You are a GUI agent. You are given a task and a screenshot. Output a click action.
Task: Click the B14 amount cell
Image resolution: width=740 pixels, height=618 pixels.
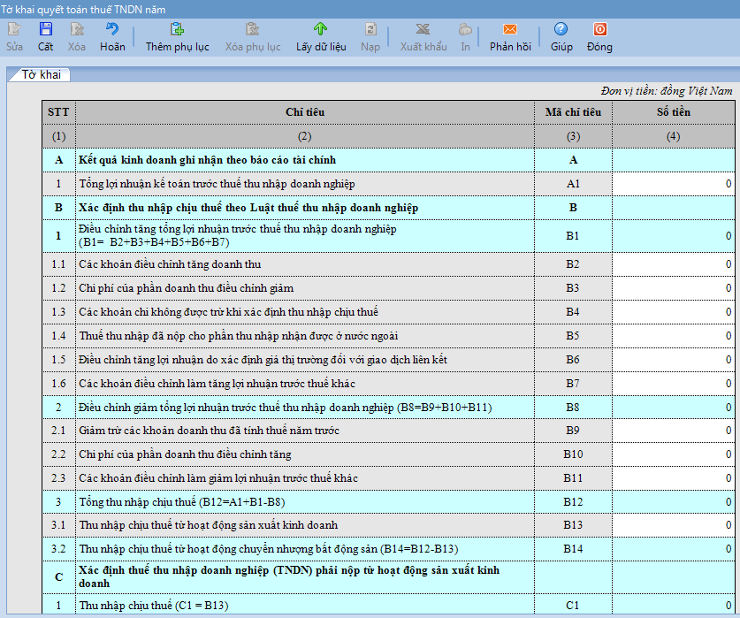[674, 549]
